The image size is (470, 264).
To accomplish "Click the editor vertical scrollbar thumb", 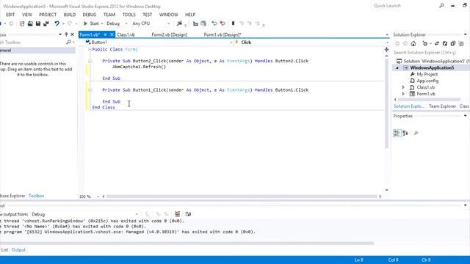I will coord(387,103).
